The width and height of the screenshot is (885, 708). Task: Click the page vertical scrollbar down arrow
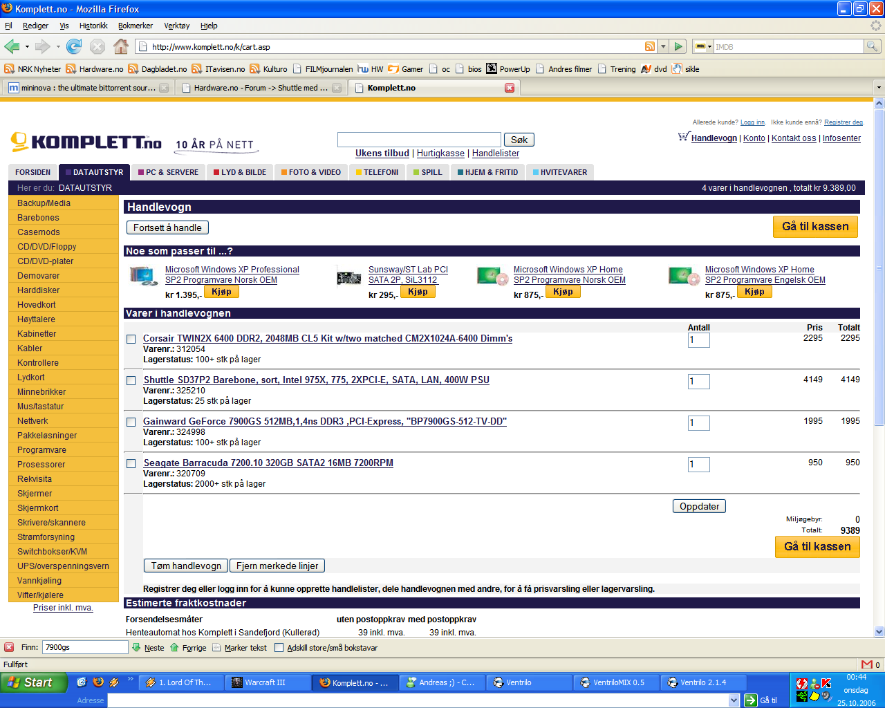click(879, 631)
